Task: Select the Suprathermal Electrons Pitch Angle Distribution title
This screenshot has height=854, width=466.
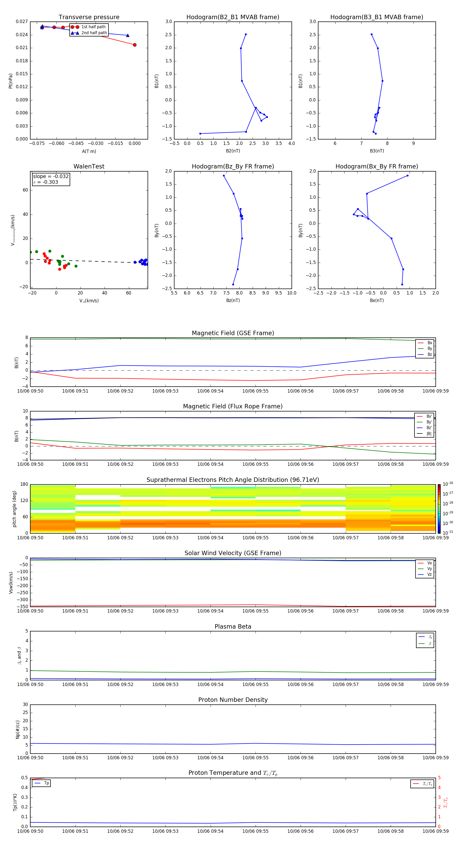Action: click(233, 480)
